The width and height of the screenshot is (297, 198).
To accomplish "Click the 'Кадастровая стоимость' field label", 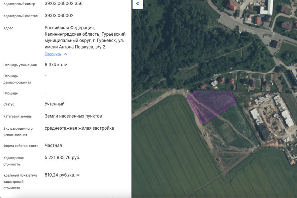I will click(x=14, y=161).
